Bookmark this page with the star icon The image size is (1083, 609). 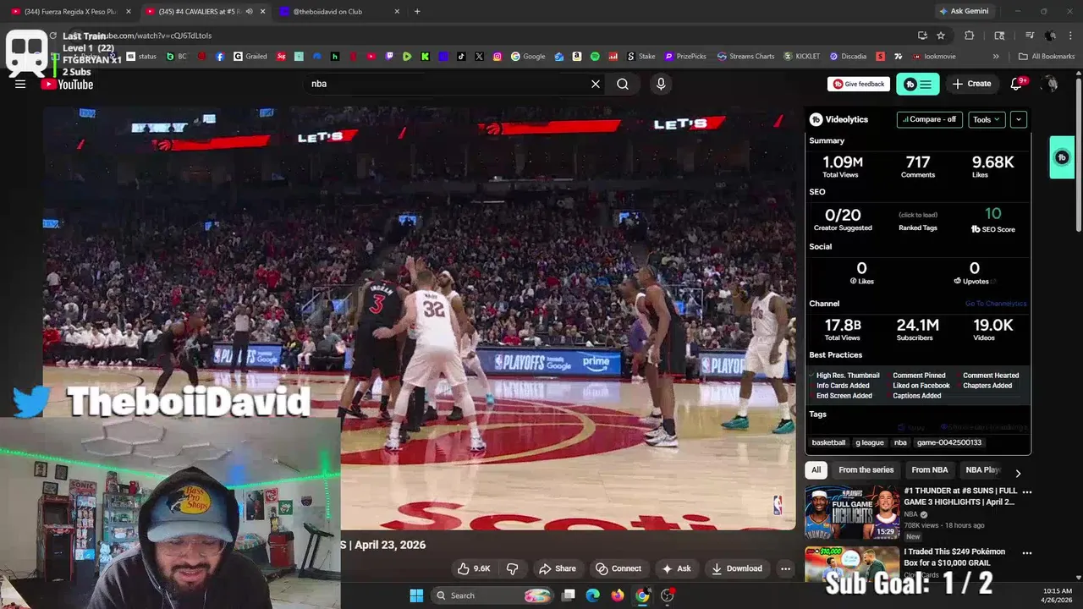tap(941, 36)
